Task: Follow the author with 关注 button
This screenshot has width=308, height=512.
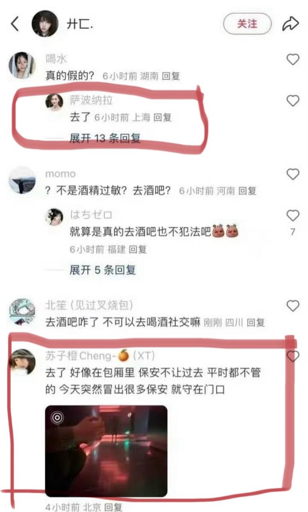Action: [x=247, y=24]
